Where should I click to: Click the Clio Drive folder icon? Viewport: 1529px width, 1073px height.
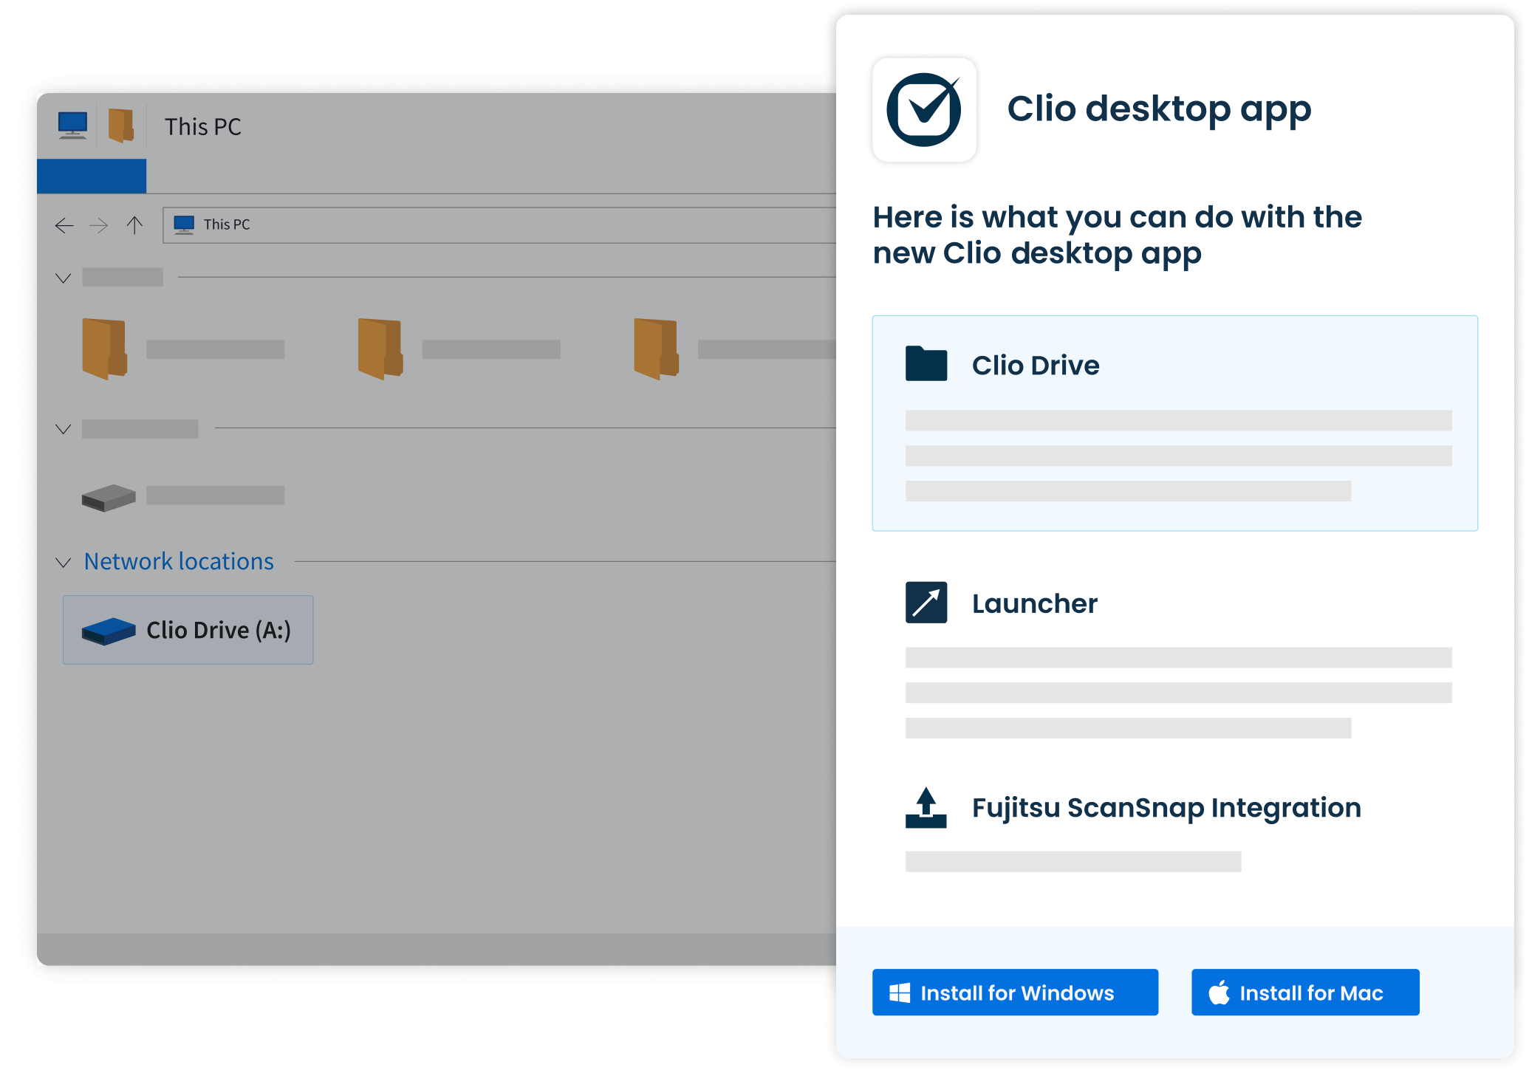point(926,363)
